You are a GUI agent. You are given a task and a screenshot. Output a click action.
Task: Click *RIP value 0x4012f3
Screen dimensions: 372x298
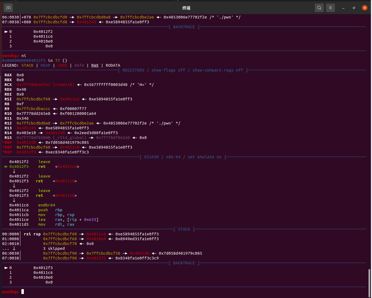[x=26, y=152]
